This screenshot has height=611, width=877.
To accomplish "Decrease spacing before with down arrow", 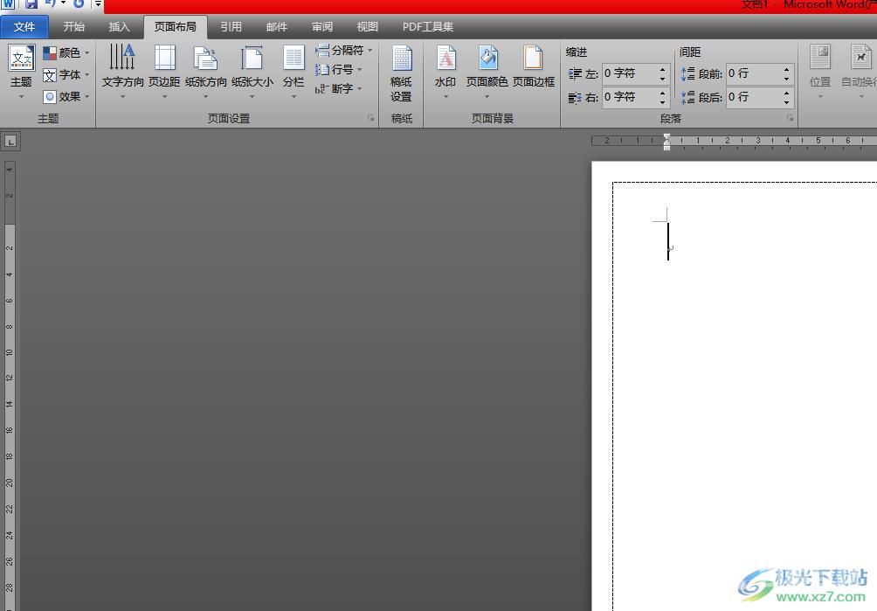I will tap(786, 78).
